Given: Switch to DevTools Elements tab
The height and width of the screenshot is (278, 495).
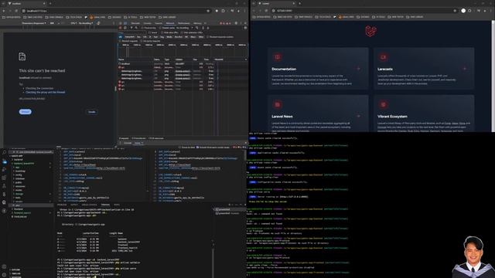Looking at the screenshot, I should [x=135, y=23].
